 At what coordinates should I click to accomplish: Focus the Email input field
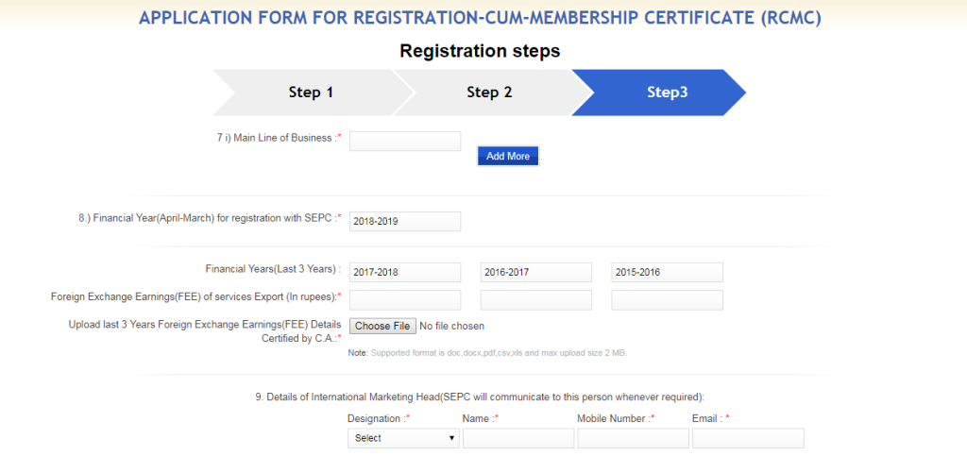748,438
